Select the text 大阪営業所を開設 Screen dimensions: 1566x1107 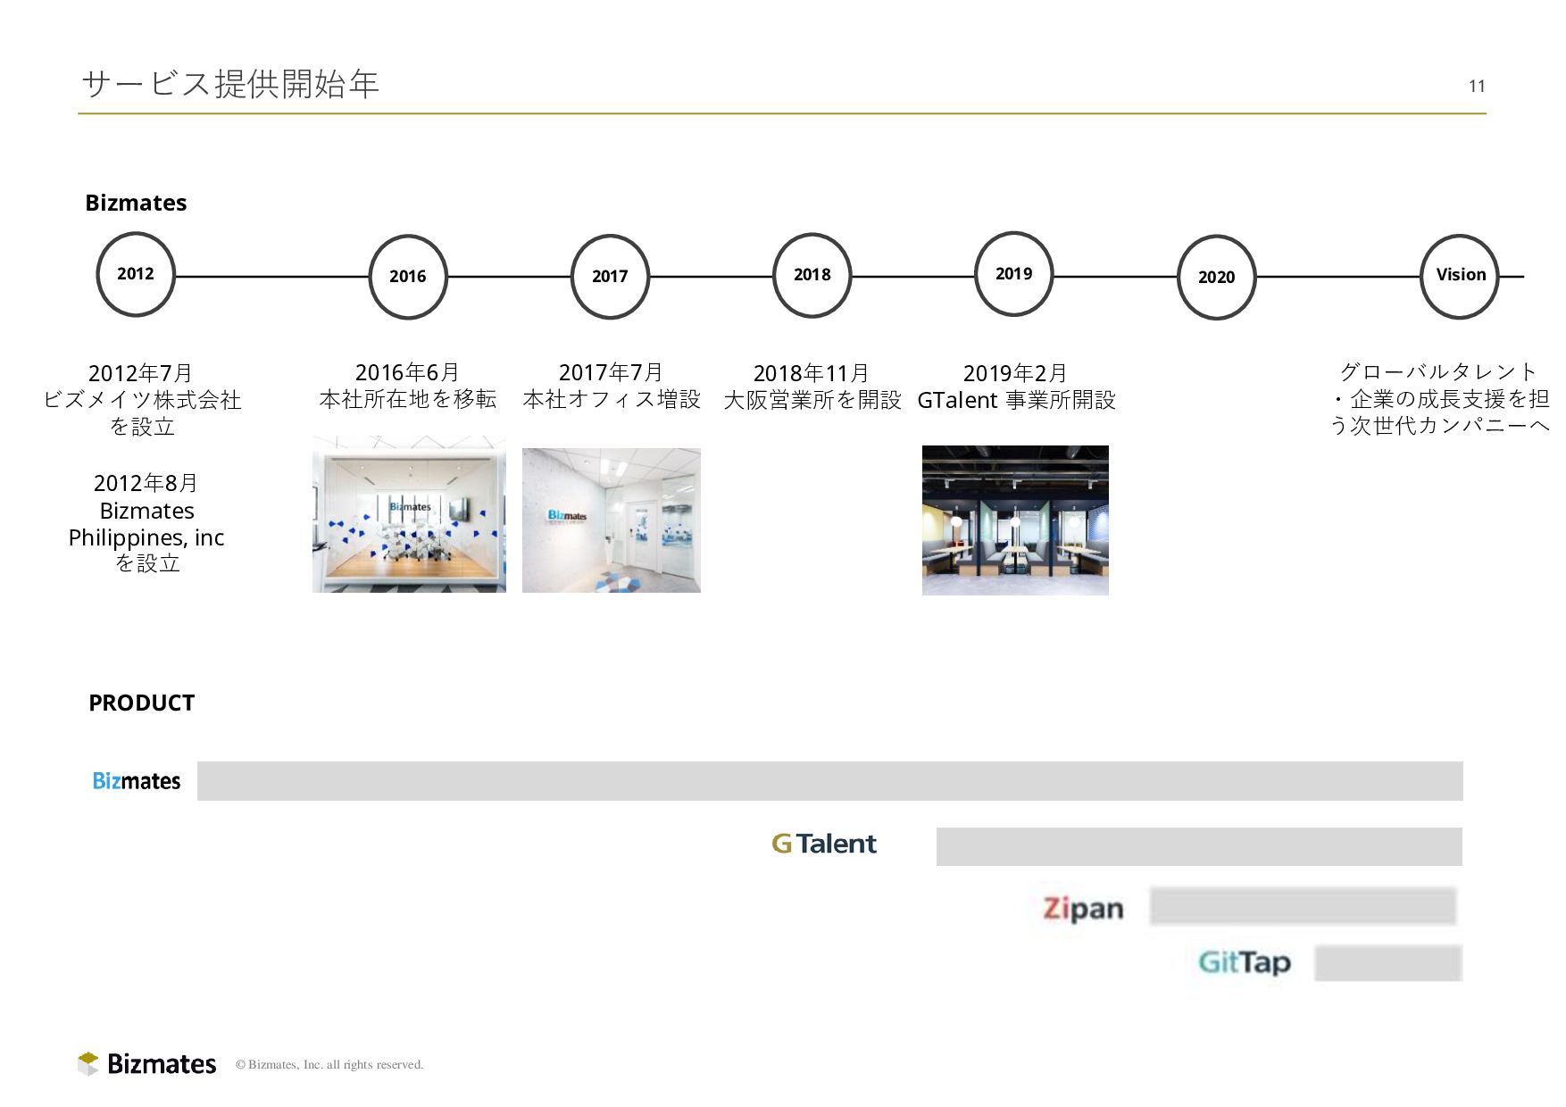(812, 400)
